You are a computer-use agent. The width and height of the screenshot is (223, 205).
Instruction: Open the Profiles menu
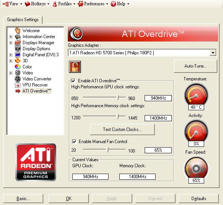click(64, 4)
